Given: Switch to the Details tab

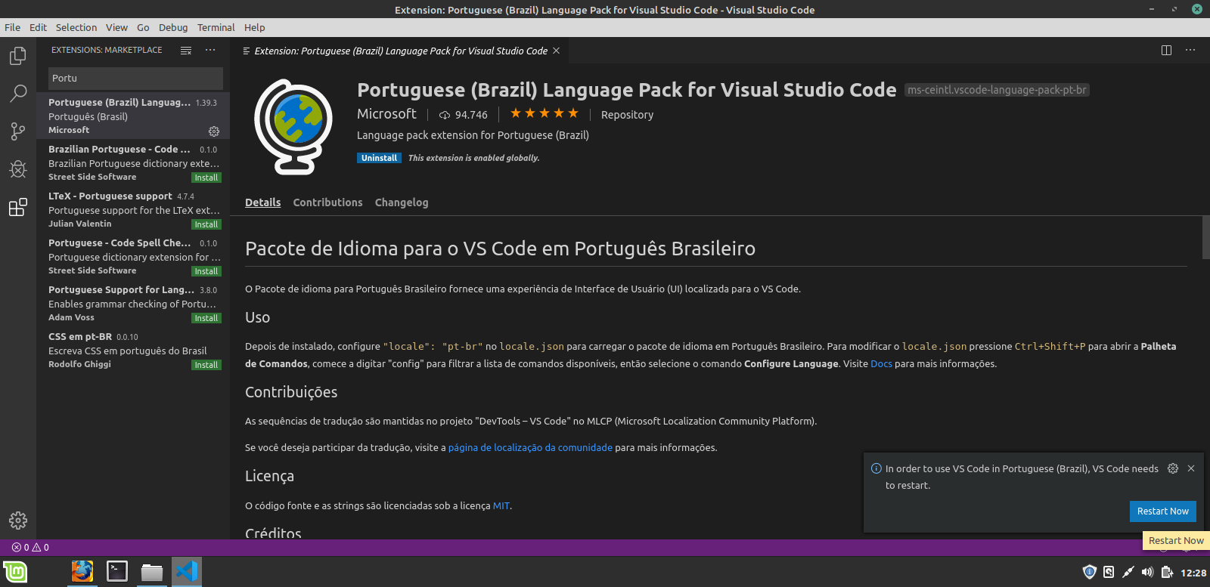Looking at the screenshot, I should [262, 202].
